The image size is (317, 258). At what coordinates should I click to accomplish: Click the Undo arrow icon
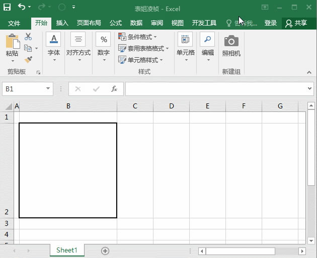click(x=22, y=8)
